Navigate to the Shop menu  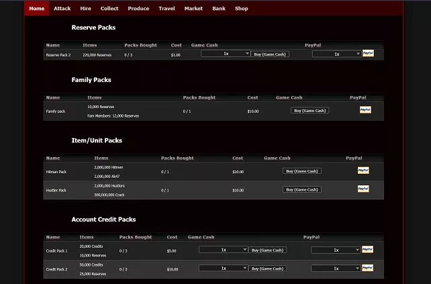point(242,9)
